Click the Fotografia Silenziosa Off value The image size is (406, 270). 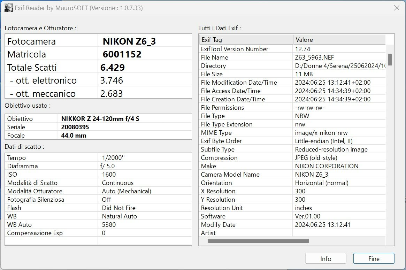(x=106, y=200)
